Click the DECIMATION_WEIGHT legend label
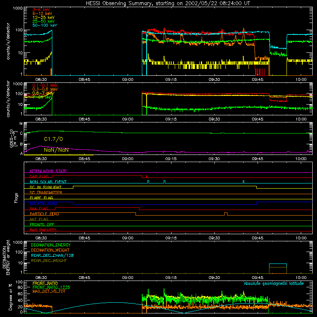 [x=50, y=250]
